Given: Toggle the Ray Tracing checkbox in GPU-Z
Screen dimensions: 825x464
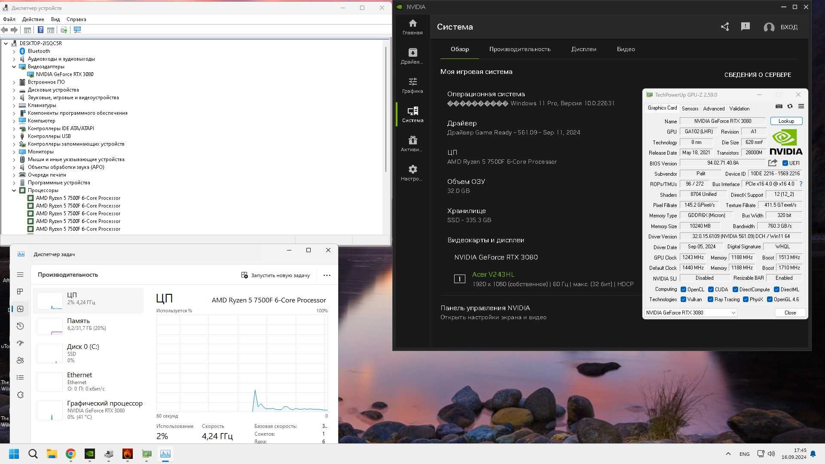Looking at the screenshot, I should (710, 299).
